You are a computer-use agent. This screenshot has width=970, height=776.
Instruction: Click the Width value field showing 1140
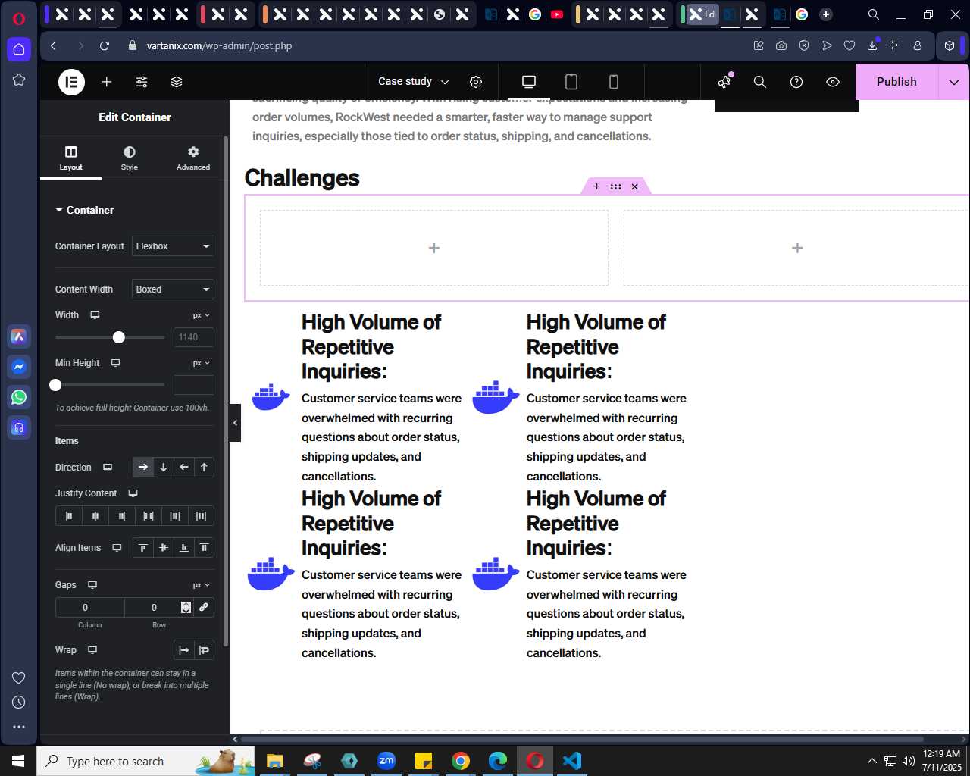coord(194,337)
